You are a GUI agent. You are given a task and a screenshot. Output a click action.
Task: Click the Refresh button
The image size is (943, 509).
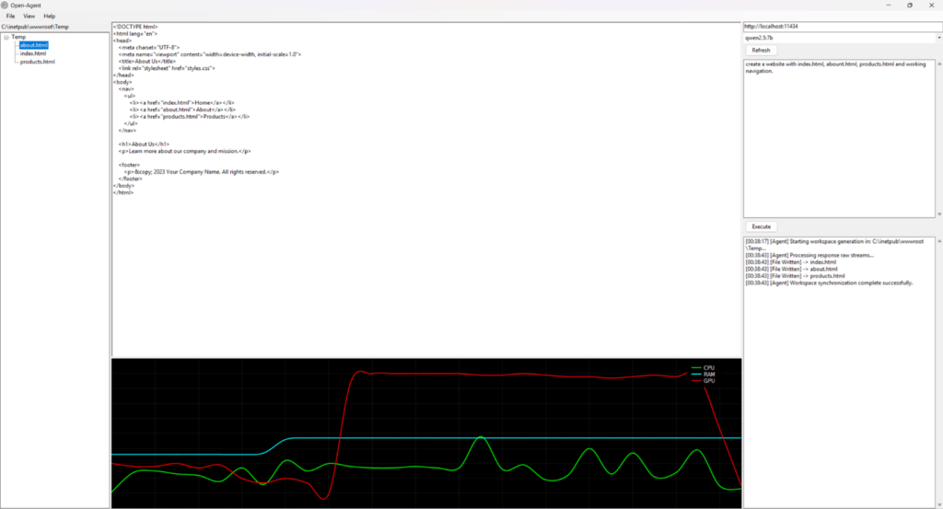(761, 51)
